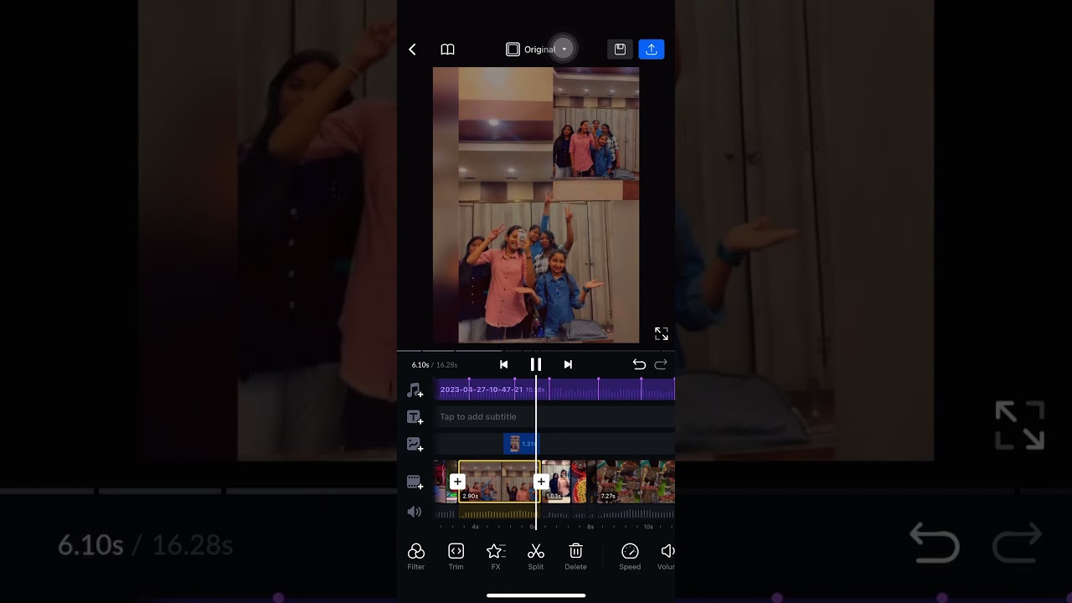1072x603 pixels.
Task: Add transition after the 2.90s clip
Action: (541, 482)
